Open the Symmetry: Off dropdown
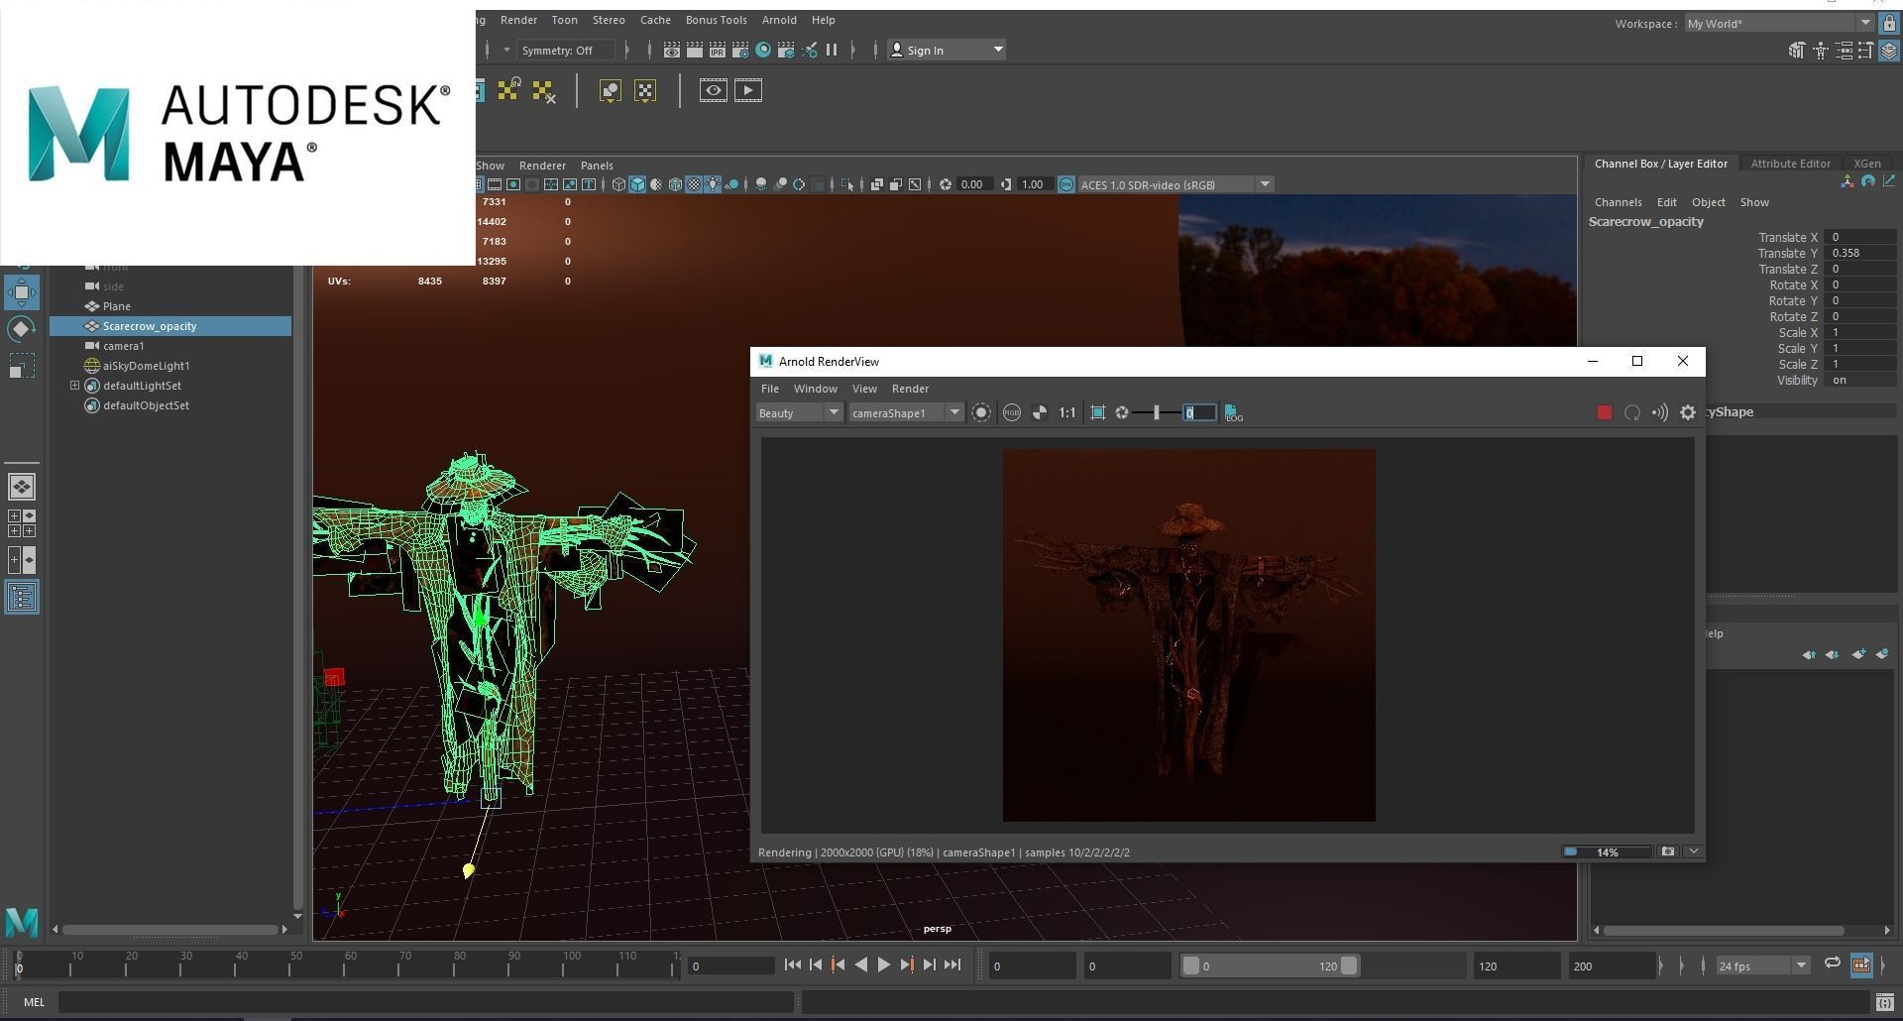This screenshot has height=1021, width=1903. (x=568, y=50)
